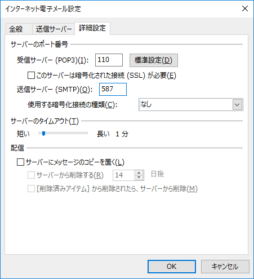254x279 pixels.
Task: Close the インターネット電子メール設定 dialog
Action: tap(245, 8)
